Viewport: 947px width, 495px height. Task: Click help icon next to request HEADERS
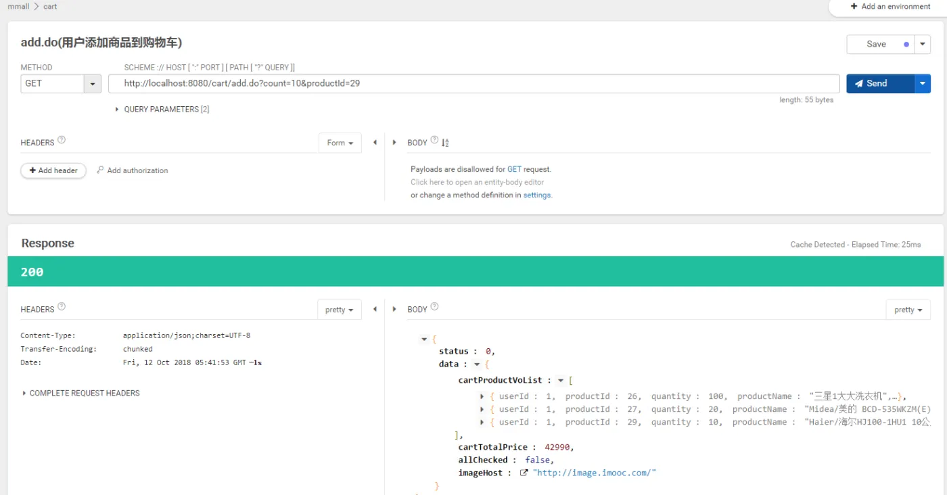click(62, 140)
